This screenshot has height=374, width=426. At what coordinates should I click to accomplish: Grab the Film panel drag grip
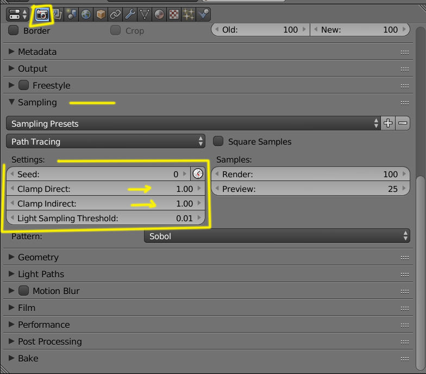[404, 309]
